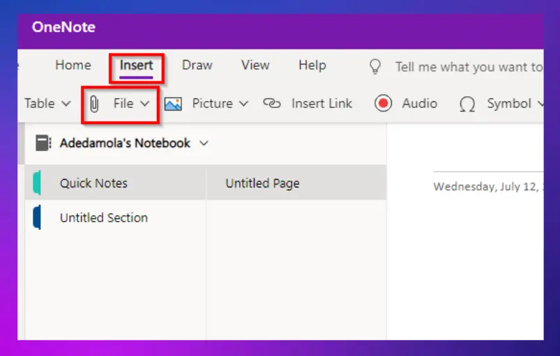Click the Picture label in ribbon
Viewport: 560px width, 356px height.
click(x=213, y=103)
